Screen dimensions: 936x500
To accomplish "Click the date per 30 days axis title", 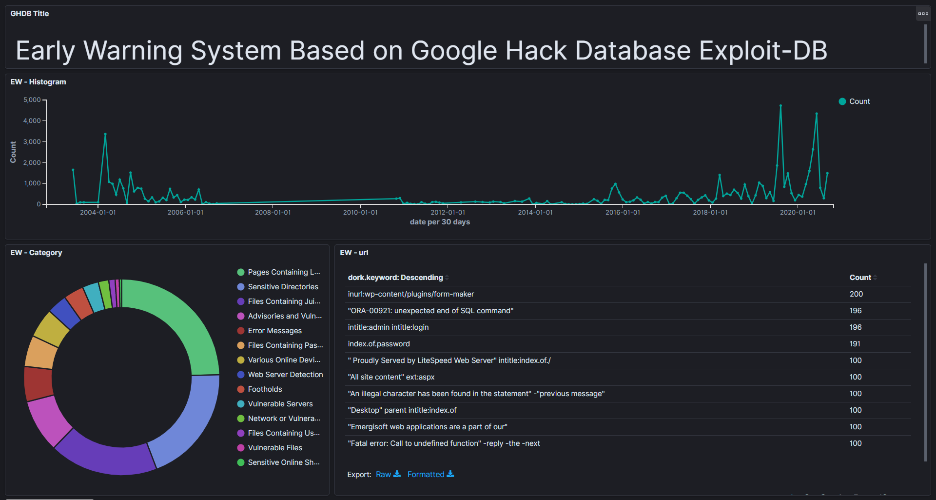I will click(440, 222).
